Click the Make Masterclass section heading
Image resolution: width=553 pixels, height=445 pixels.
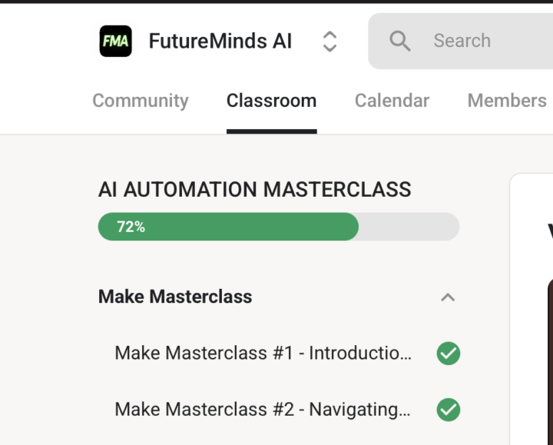point(175,297)
